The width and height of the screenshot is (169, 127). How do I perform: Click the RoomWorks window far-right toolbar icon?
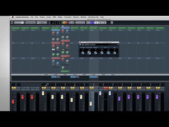click(x=118, y=44)
